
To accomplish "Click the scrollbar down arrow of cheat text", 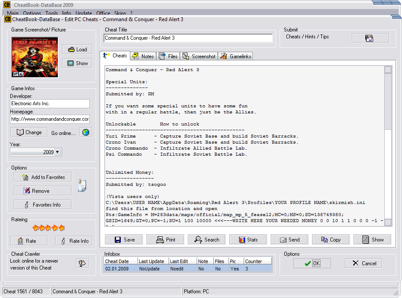I will click(388, 222).
